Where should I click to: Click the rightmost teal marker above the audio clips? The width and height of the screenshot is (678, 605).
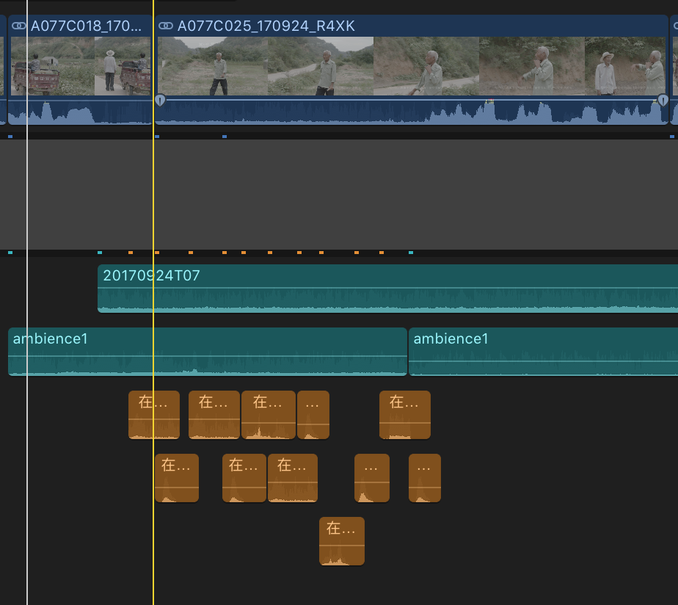pyautogui.click(x=410, y=253)
